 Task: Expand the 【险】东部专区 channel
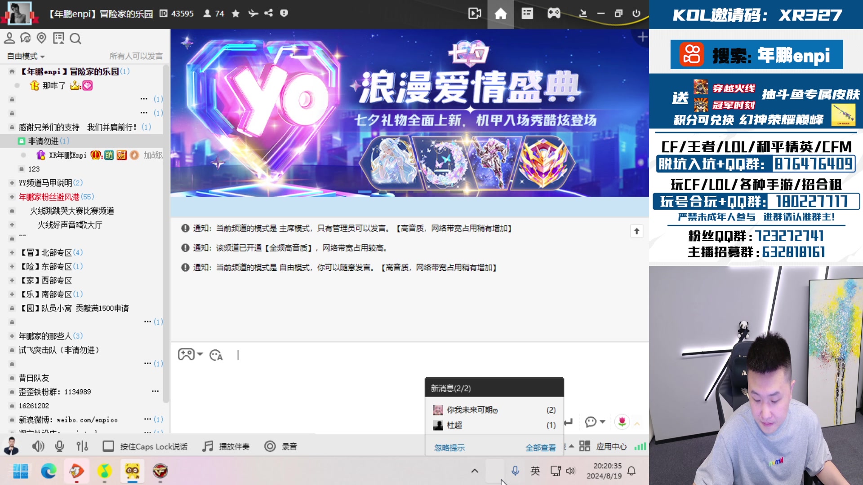point(12,266)
